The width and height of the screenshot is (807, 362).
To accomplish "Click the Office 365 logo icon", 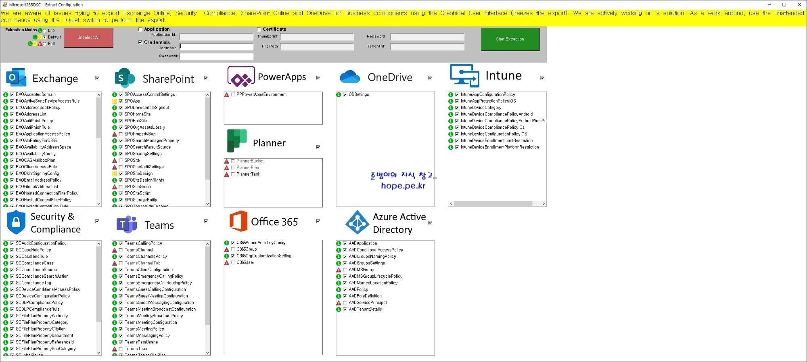I will [x=238, y=221].
